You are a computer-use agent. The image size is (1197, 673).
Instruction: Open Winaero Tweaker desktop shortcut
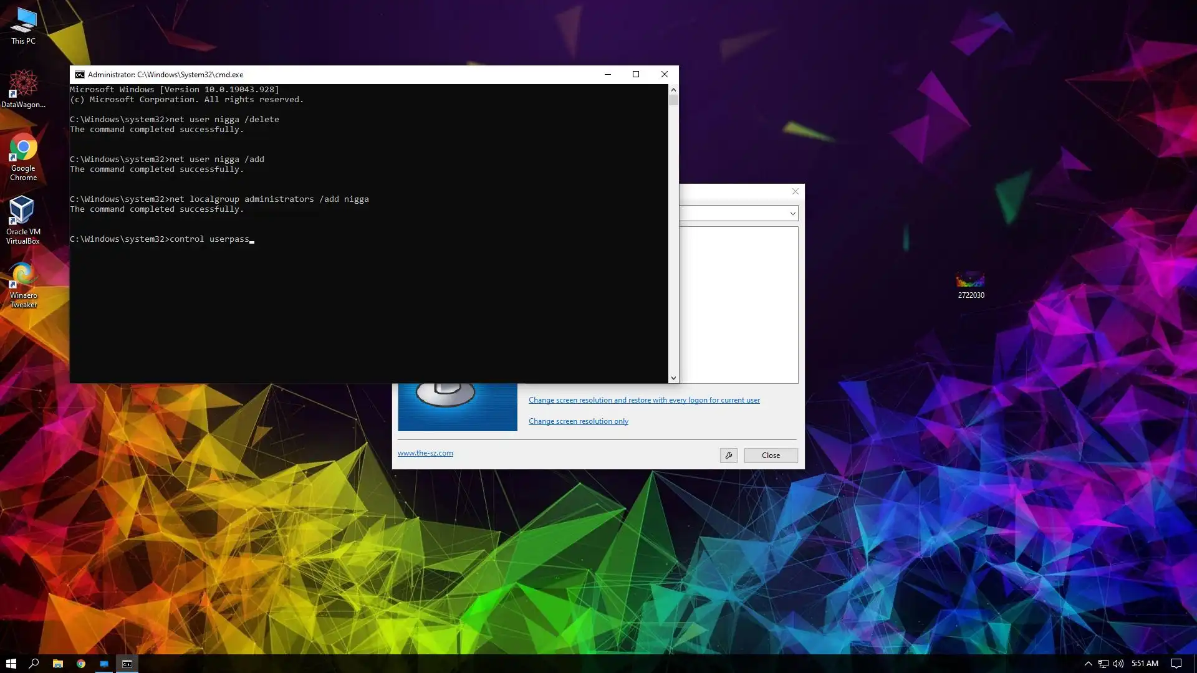23,284
